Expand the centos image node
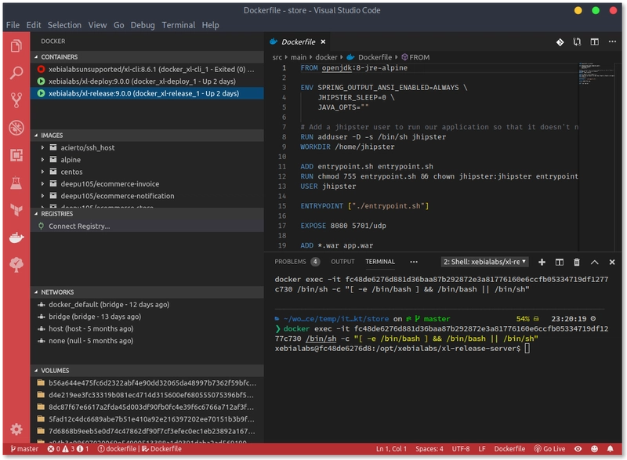627x460 pixels. pos(43,172)
